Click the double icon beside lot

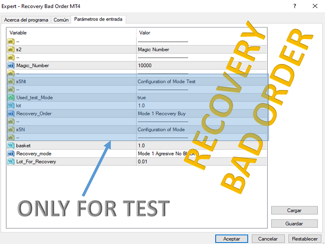coord(11,105)
